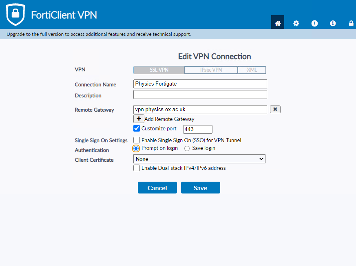Image resolution: width=356 pixels, height=266 pixels.
Task: Click the plus Add Remote Gateway icon
Action: point(139,119)
